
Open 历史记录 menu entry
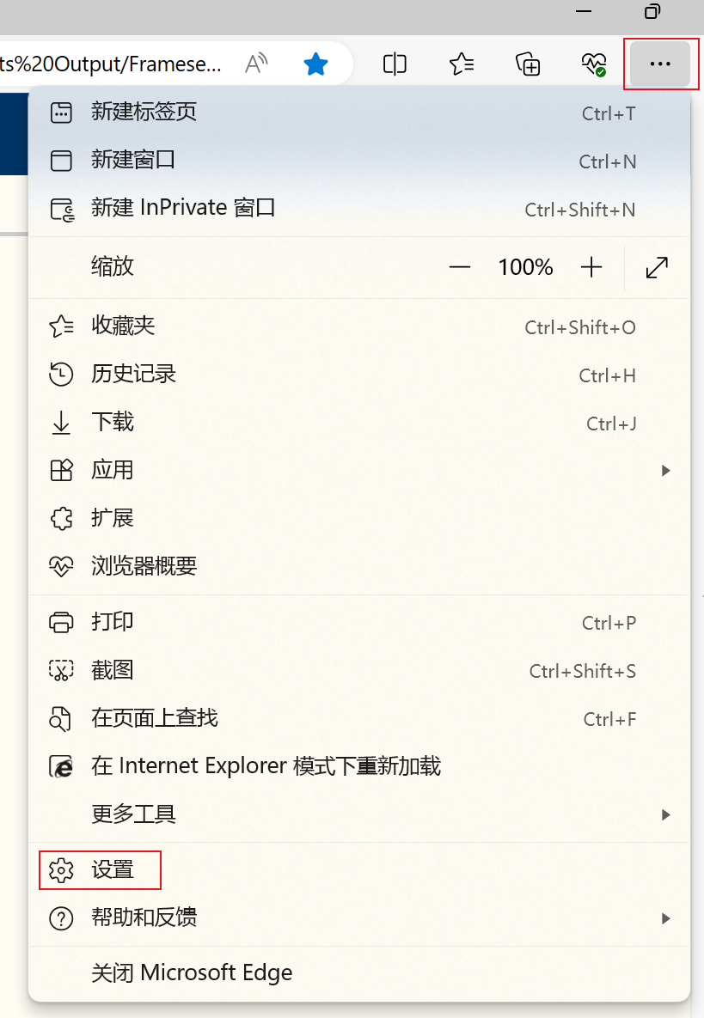133,374
